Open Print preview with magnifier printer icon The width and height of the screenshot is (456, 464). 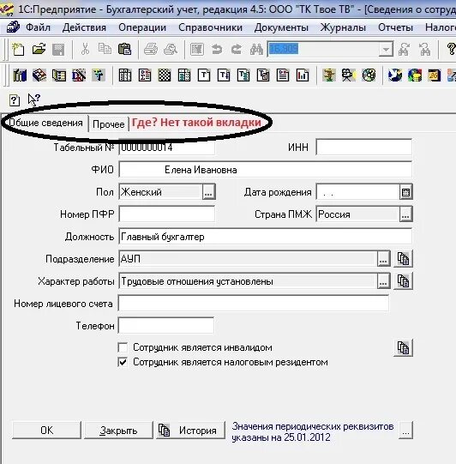click(171, 50)
